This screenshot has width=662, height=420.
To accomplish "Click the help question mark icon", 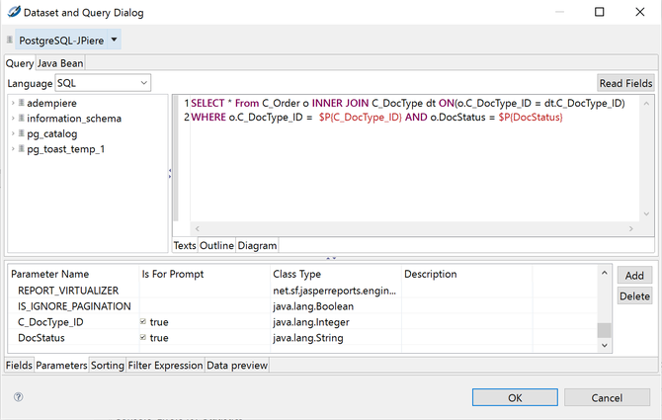I will click(18, 396).
